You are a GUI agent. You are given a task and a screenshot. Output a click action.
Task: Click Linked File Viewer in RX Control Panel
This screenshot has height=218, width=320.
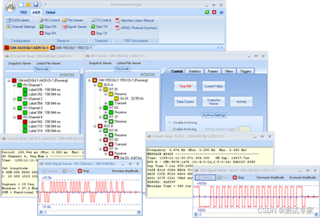(48, 63)
